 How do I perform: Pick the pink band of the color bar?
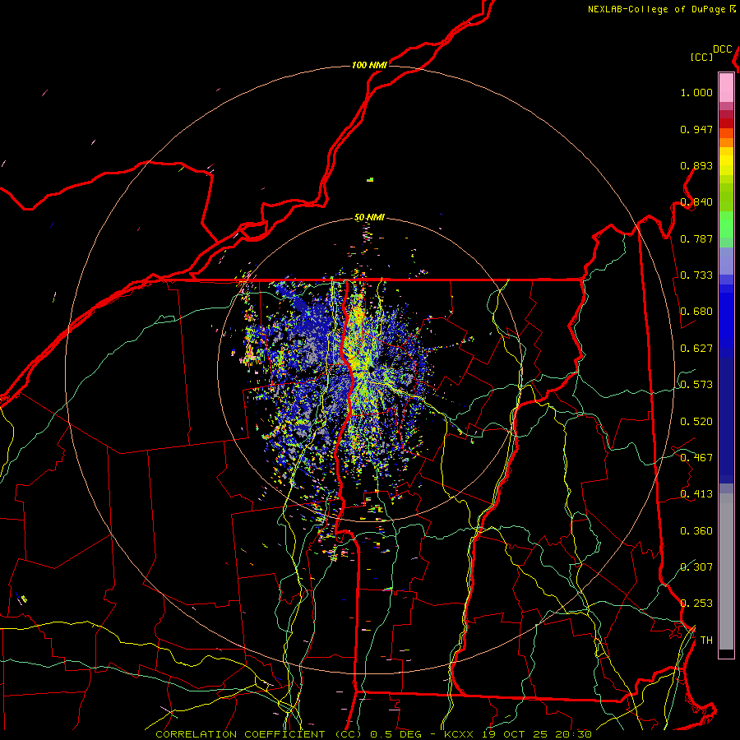(x=726, y=88)
